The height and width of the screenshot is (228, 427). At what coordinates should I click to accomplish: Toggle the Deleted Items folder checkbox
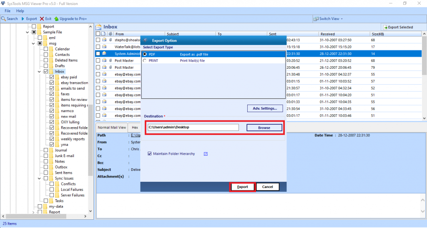46,60
